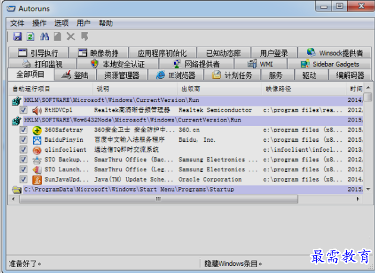Click the Jump to entry toolbar icon
Viewport: 375px width, 273px height.
84,36
